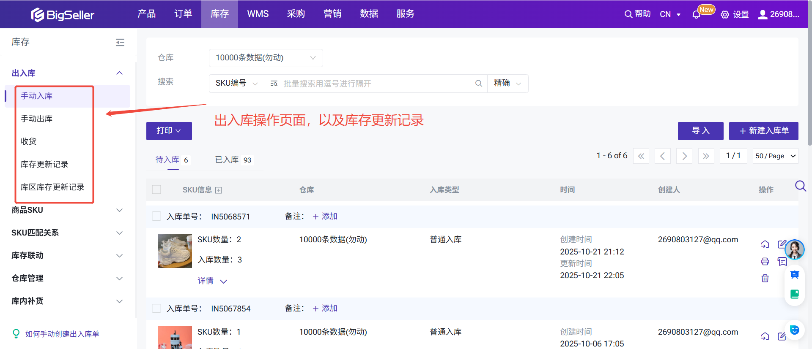This screenshot has width=812, height=349.
Task: Click the stock-in arrow icon for IN5068571
Action: [765, 244]
